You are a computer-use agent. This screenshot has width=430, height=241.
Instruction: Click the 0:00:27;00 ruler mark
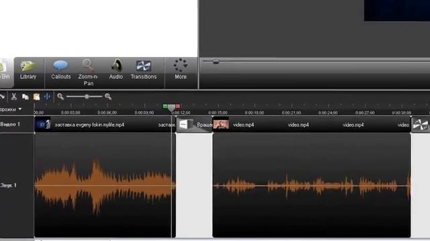pyautogui.click(x=365, y=112)
